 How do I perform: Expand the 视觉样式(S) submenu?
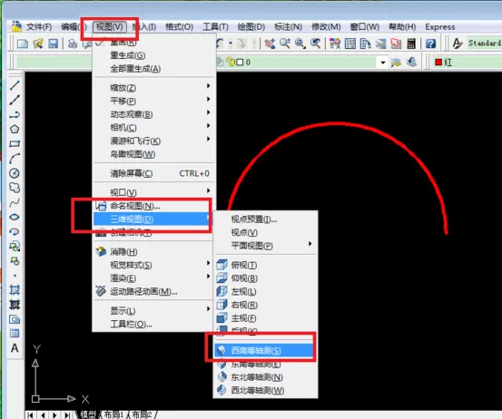(154, 265)
